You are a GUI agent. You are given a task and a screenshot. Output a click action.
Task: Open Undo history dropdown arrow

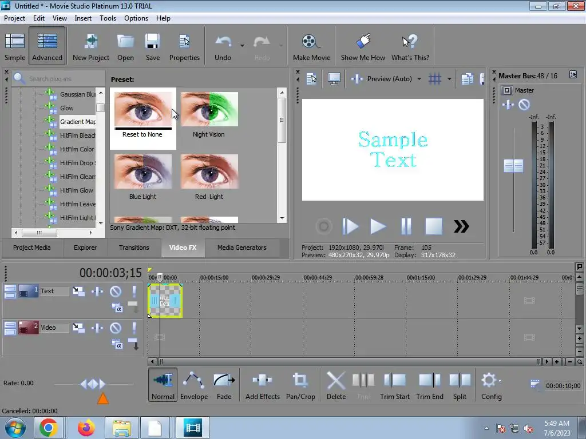coord(242,46)
